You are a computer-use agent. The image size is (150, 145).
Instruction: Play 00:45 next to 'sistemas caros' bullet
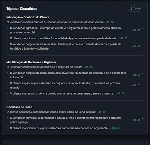[115, 128]
